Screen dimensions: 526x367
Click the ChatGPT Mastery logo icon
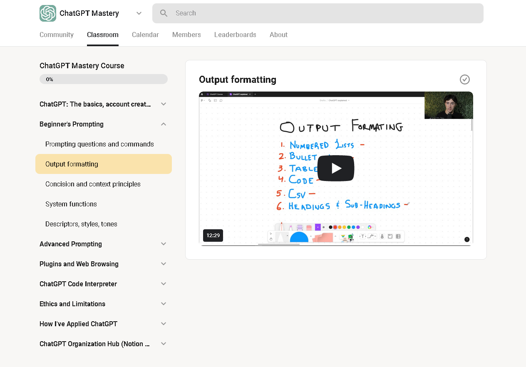coord(48,13)
